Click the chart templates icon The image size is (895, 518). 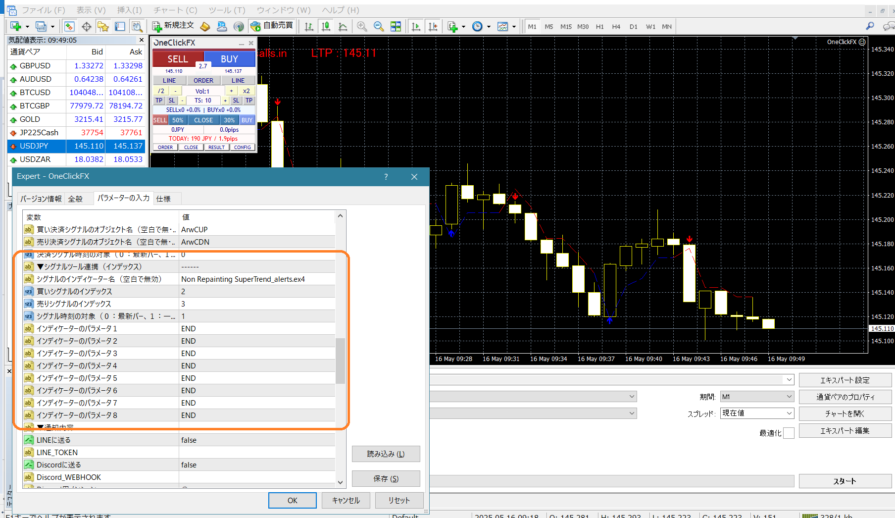pyautogui.click(x=502, y=26)
